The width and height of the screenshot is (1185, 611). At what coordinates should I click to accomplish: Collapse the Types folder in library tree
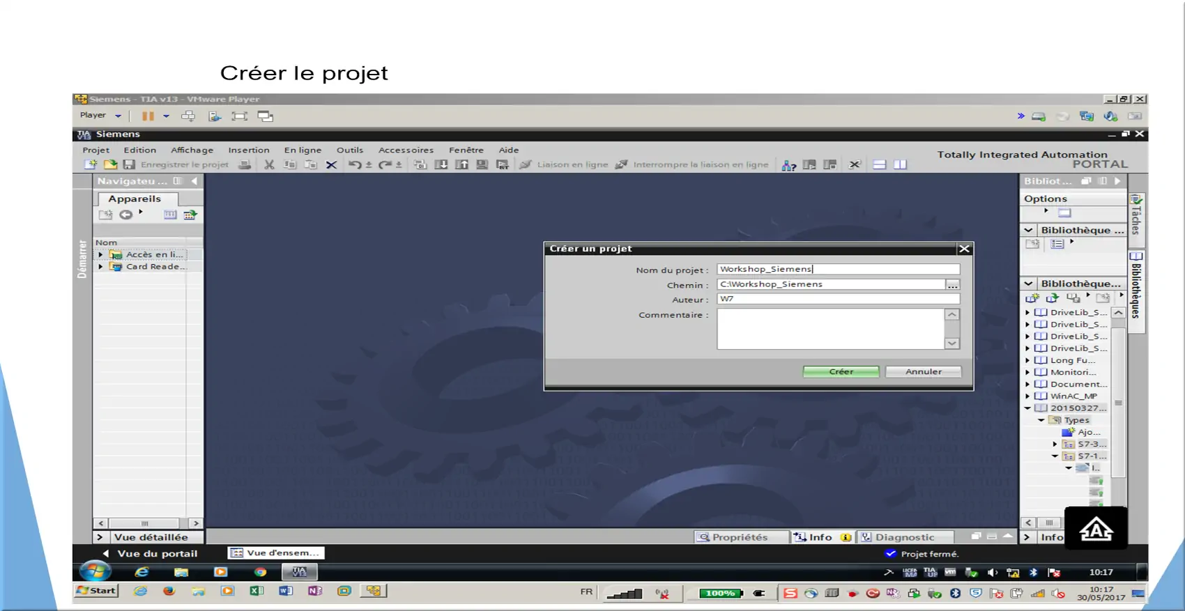pyautogui.click(x=1041, y=420)
